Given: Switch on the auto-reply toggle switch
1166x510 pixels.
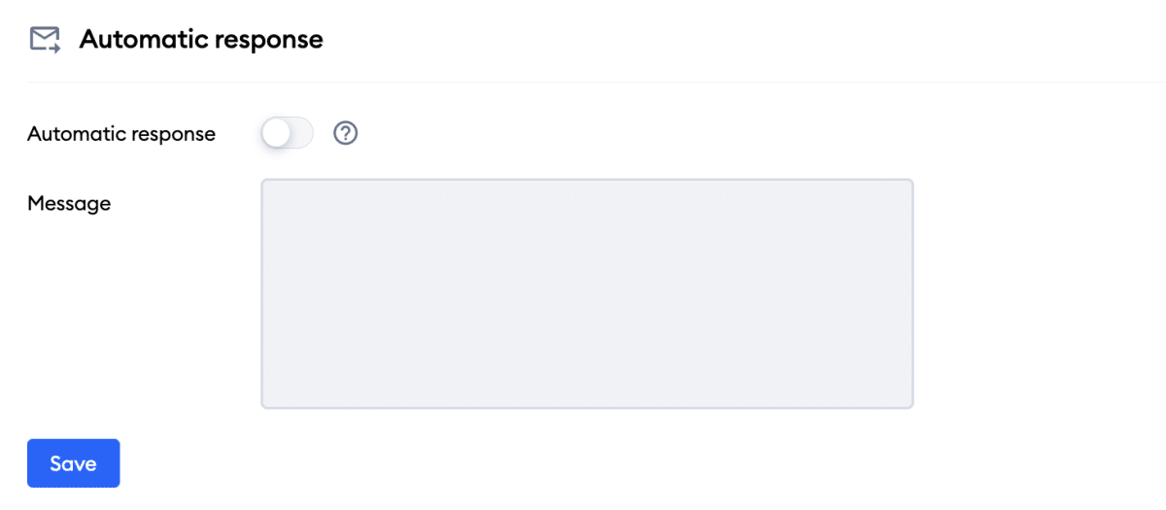Looking at the screenshot, I should tap(287, 133).
